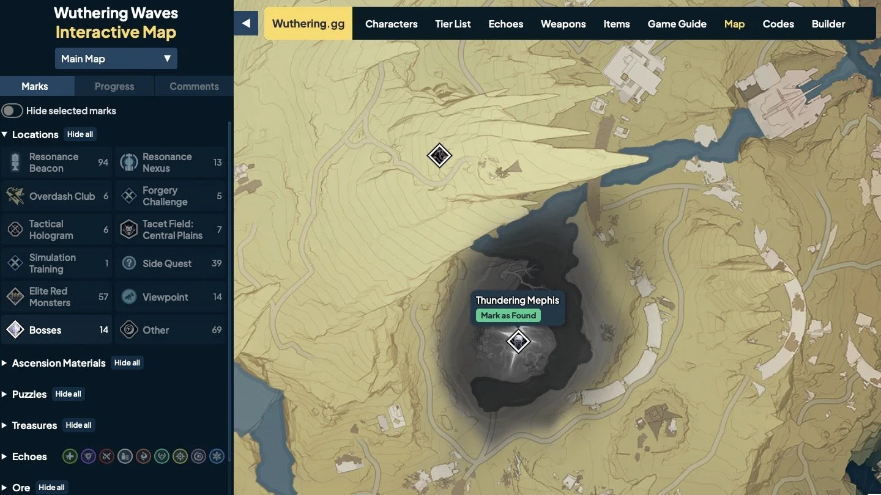Click the Thundering Mephis boss marker on map

coord(518,341)
